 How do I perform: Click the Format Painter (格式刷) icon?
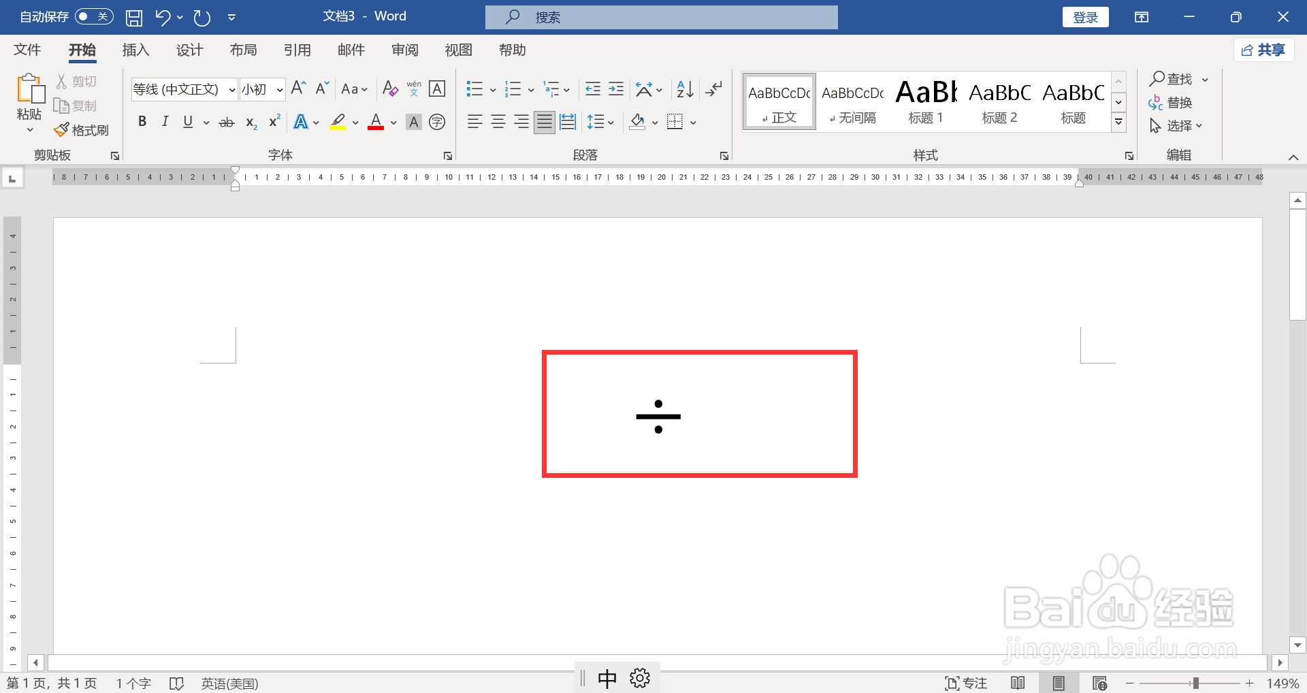(x=62, y=129)
